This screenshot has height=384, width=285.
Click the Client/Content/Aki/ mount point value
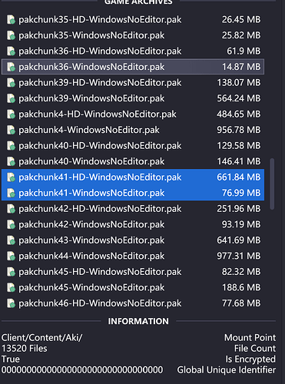41,338
